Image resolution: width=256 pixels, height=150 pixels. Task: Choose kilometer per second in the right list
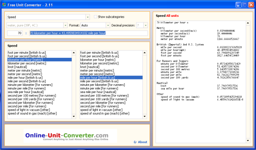(111, 63)
